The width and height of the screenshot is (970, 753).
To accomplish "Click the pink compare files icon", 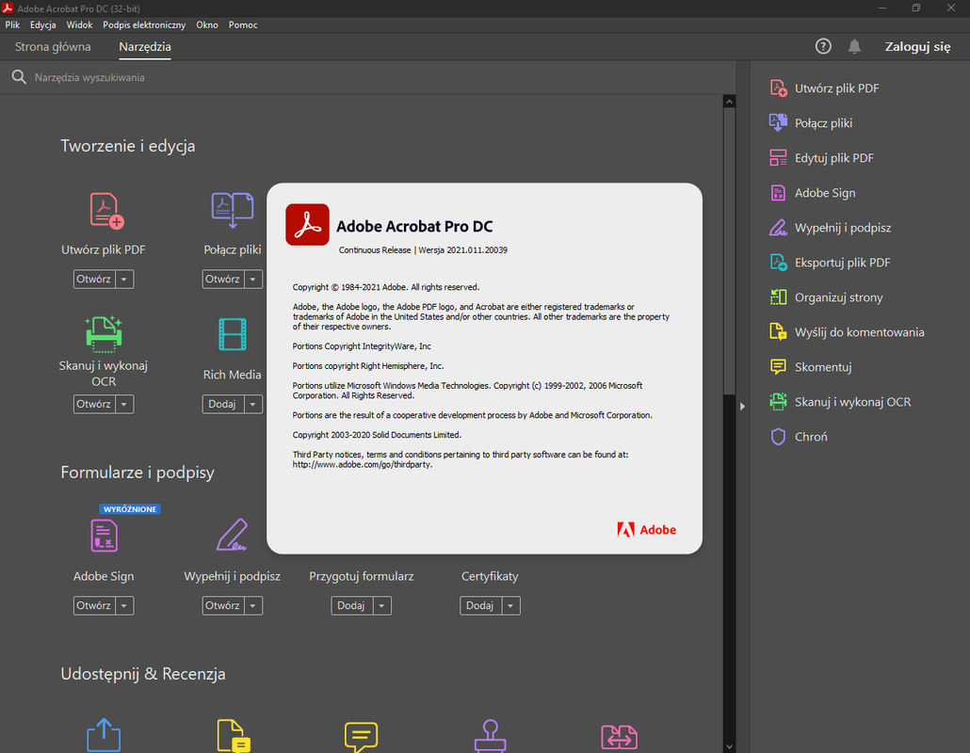I will click(619, 737).
